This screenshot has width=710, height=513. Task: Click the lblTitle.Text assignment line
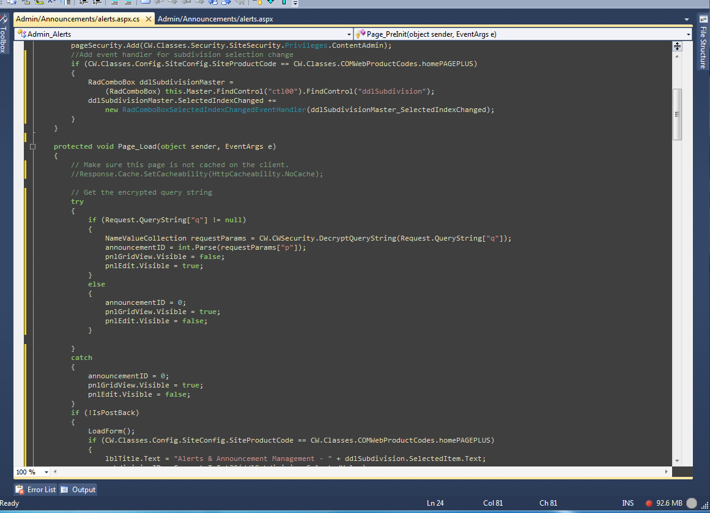tap(295, 459)
